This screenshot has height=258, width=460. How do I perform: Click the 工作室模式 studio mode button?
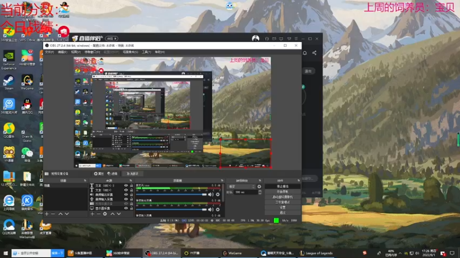click(x=282, y=202)
